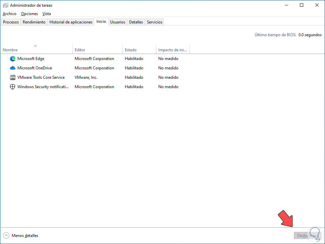Open the Archivo menu
325x244 pixels.
pyautogui.click(x=9, y=14)
